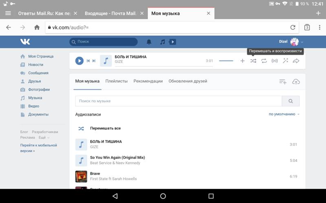The image size is (326, 203).
Task: Select the Моя музыка tab in VK
Action: pyautogui.click(x=87, y=81)
